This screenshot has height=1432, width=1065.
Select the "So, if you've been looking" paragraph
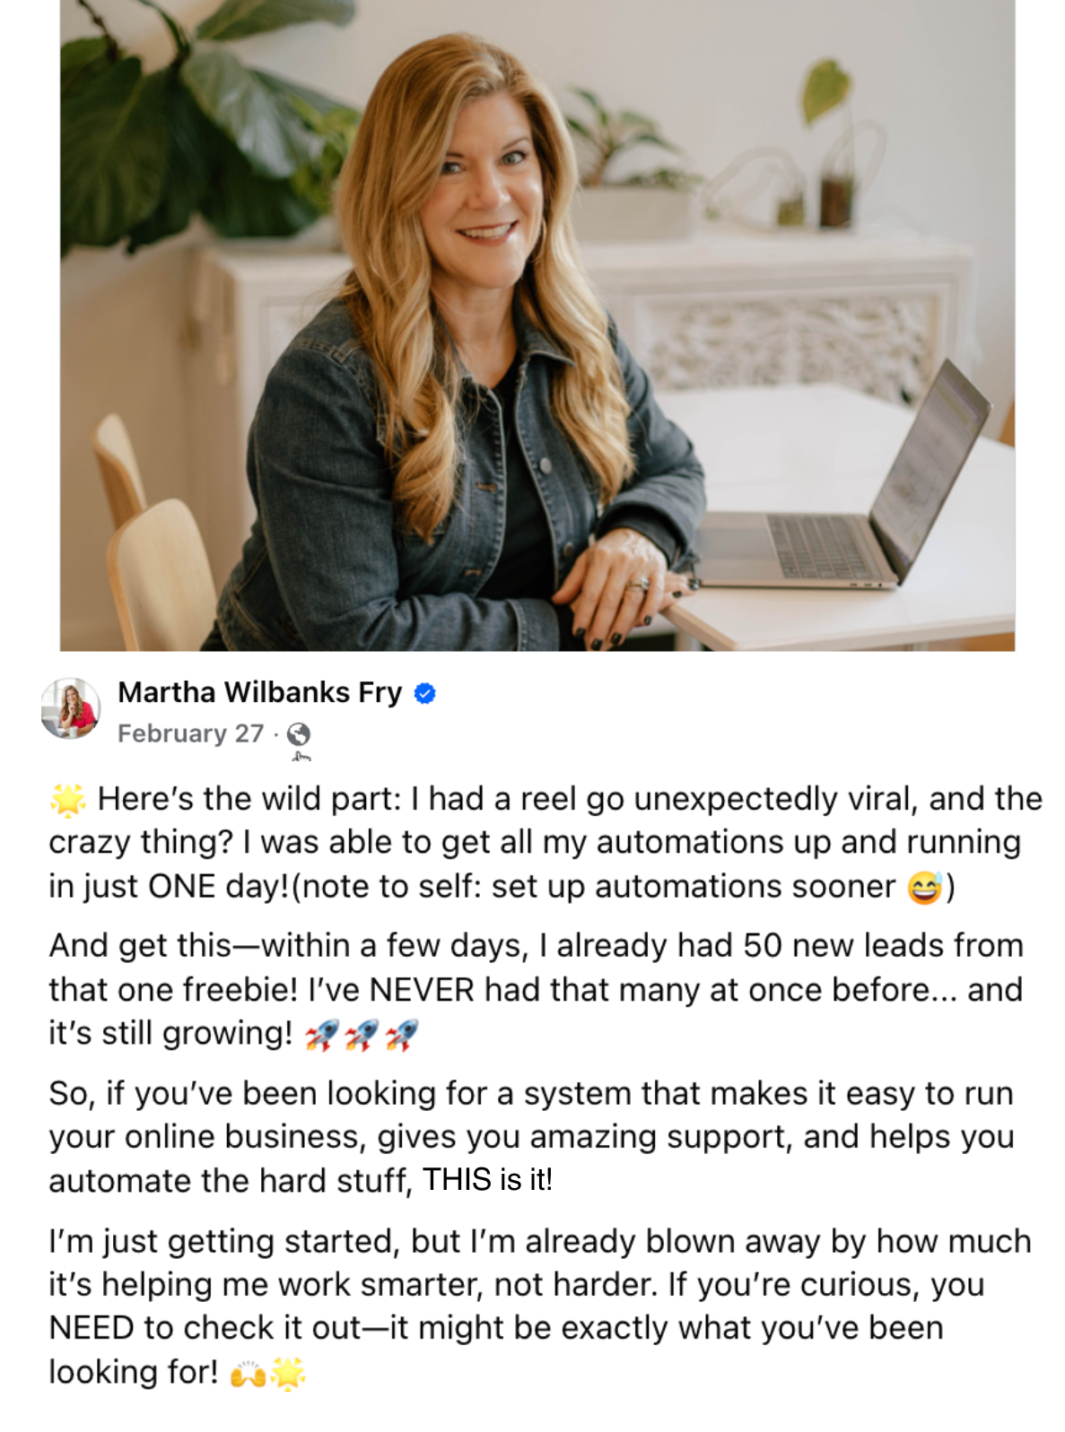point(531,1137)
